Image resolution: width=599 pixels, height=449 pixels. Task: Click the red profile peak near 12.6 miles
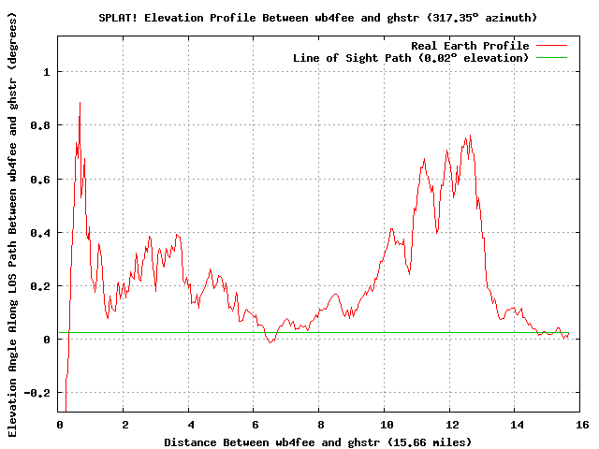point(470,136)
